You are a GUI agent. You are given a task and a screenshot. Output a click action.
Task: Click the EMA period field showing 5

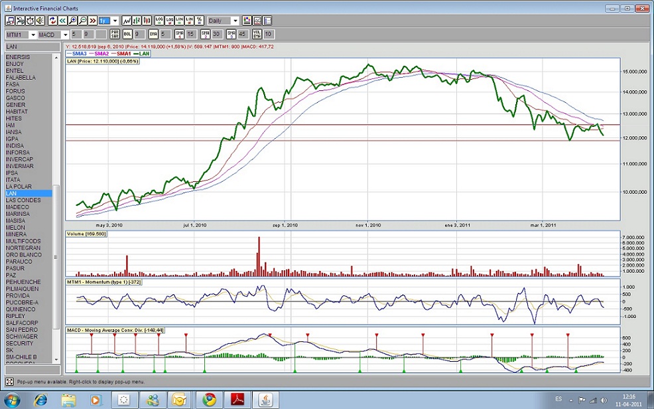pyautogui.click(x=164, y=35)
